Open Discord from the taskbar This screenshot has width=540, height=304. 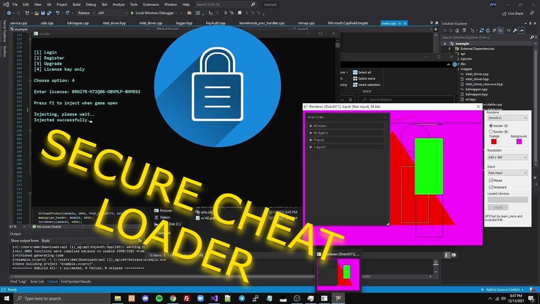(146, 298)
